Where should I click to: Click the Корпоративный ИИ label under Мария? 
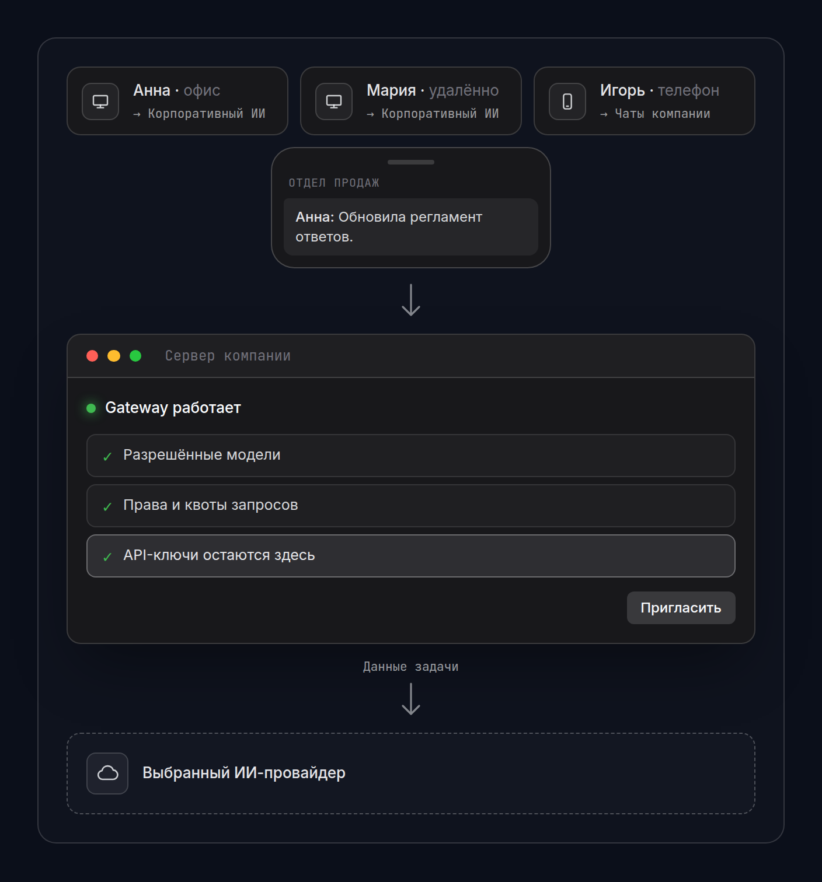(440, 114)
